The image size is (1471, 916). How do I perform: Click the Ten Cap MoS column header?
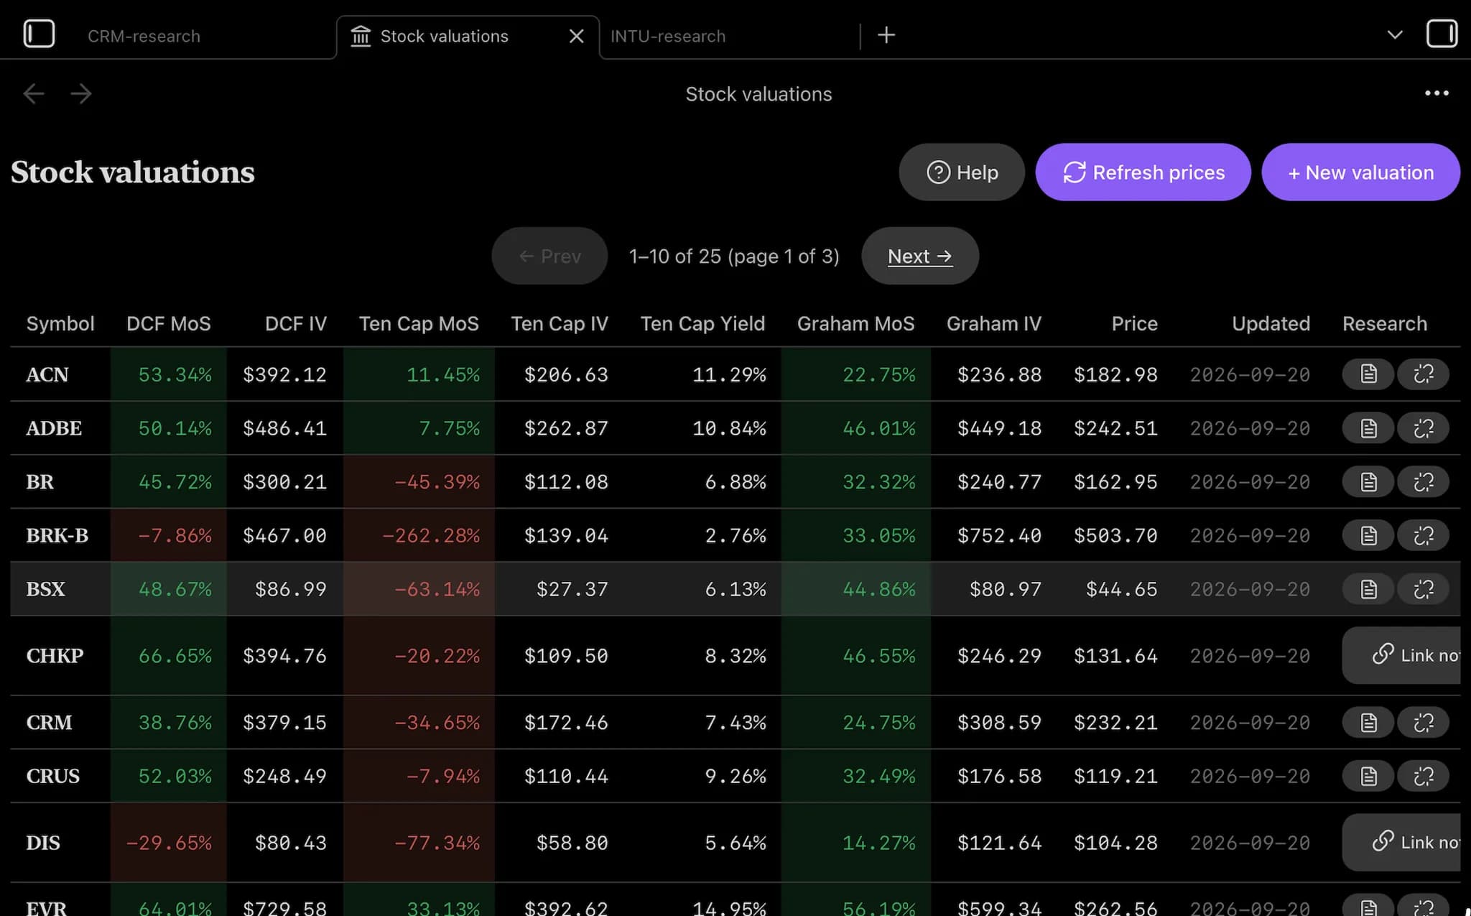tap(419, 323)
